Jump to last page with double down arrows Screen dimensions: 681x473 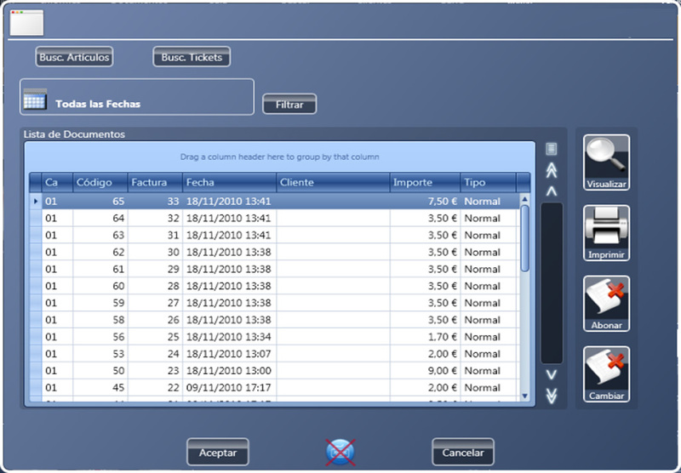point(552,396)
